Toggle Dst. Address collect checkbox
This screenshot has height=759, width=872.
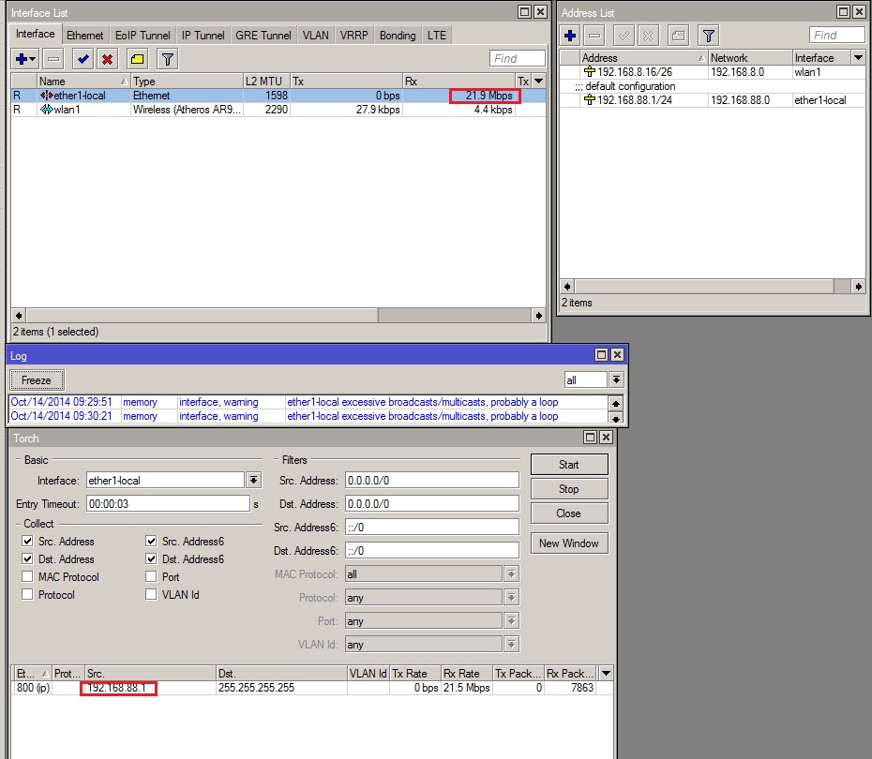click(x=27, y=558)
